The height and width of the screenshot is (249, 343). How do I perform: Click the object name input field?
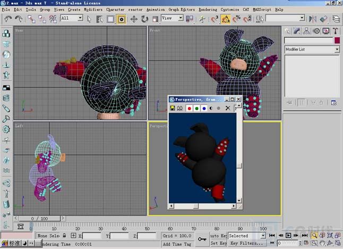[308, 40]
